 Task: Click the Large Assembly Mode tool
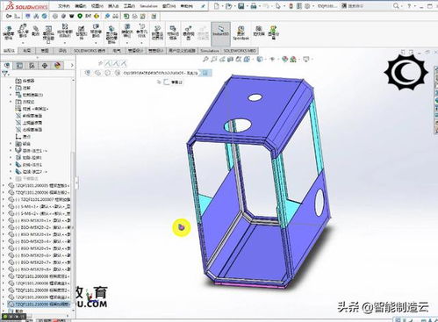(274, 32)
